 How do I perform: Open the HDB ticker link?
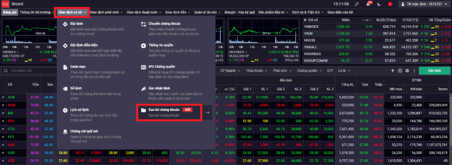tap(11, 161)
